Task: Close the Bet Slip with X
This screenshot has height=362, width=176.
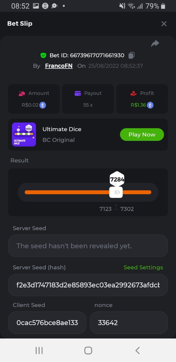Action: coord(164,24)
